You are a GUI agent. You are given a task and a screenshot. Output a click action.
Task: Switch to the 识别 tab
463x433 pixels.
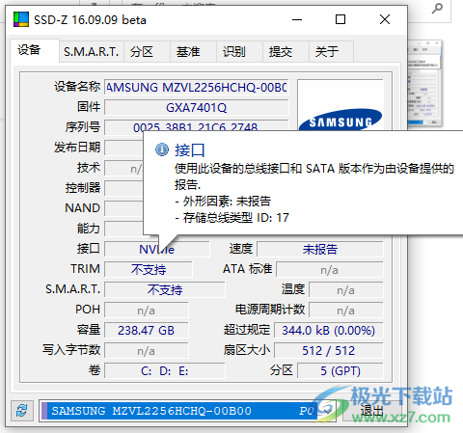(x=239, y=51)
